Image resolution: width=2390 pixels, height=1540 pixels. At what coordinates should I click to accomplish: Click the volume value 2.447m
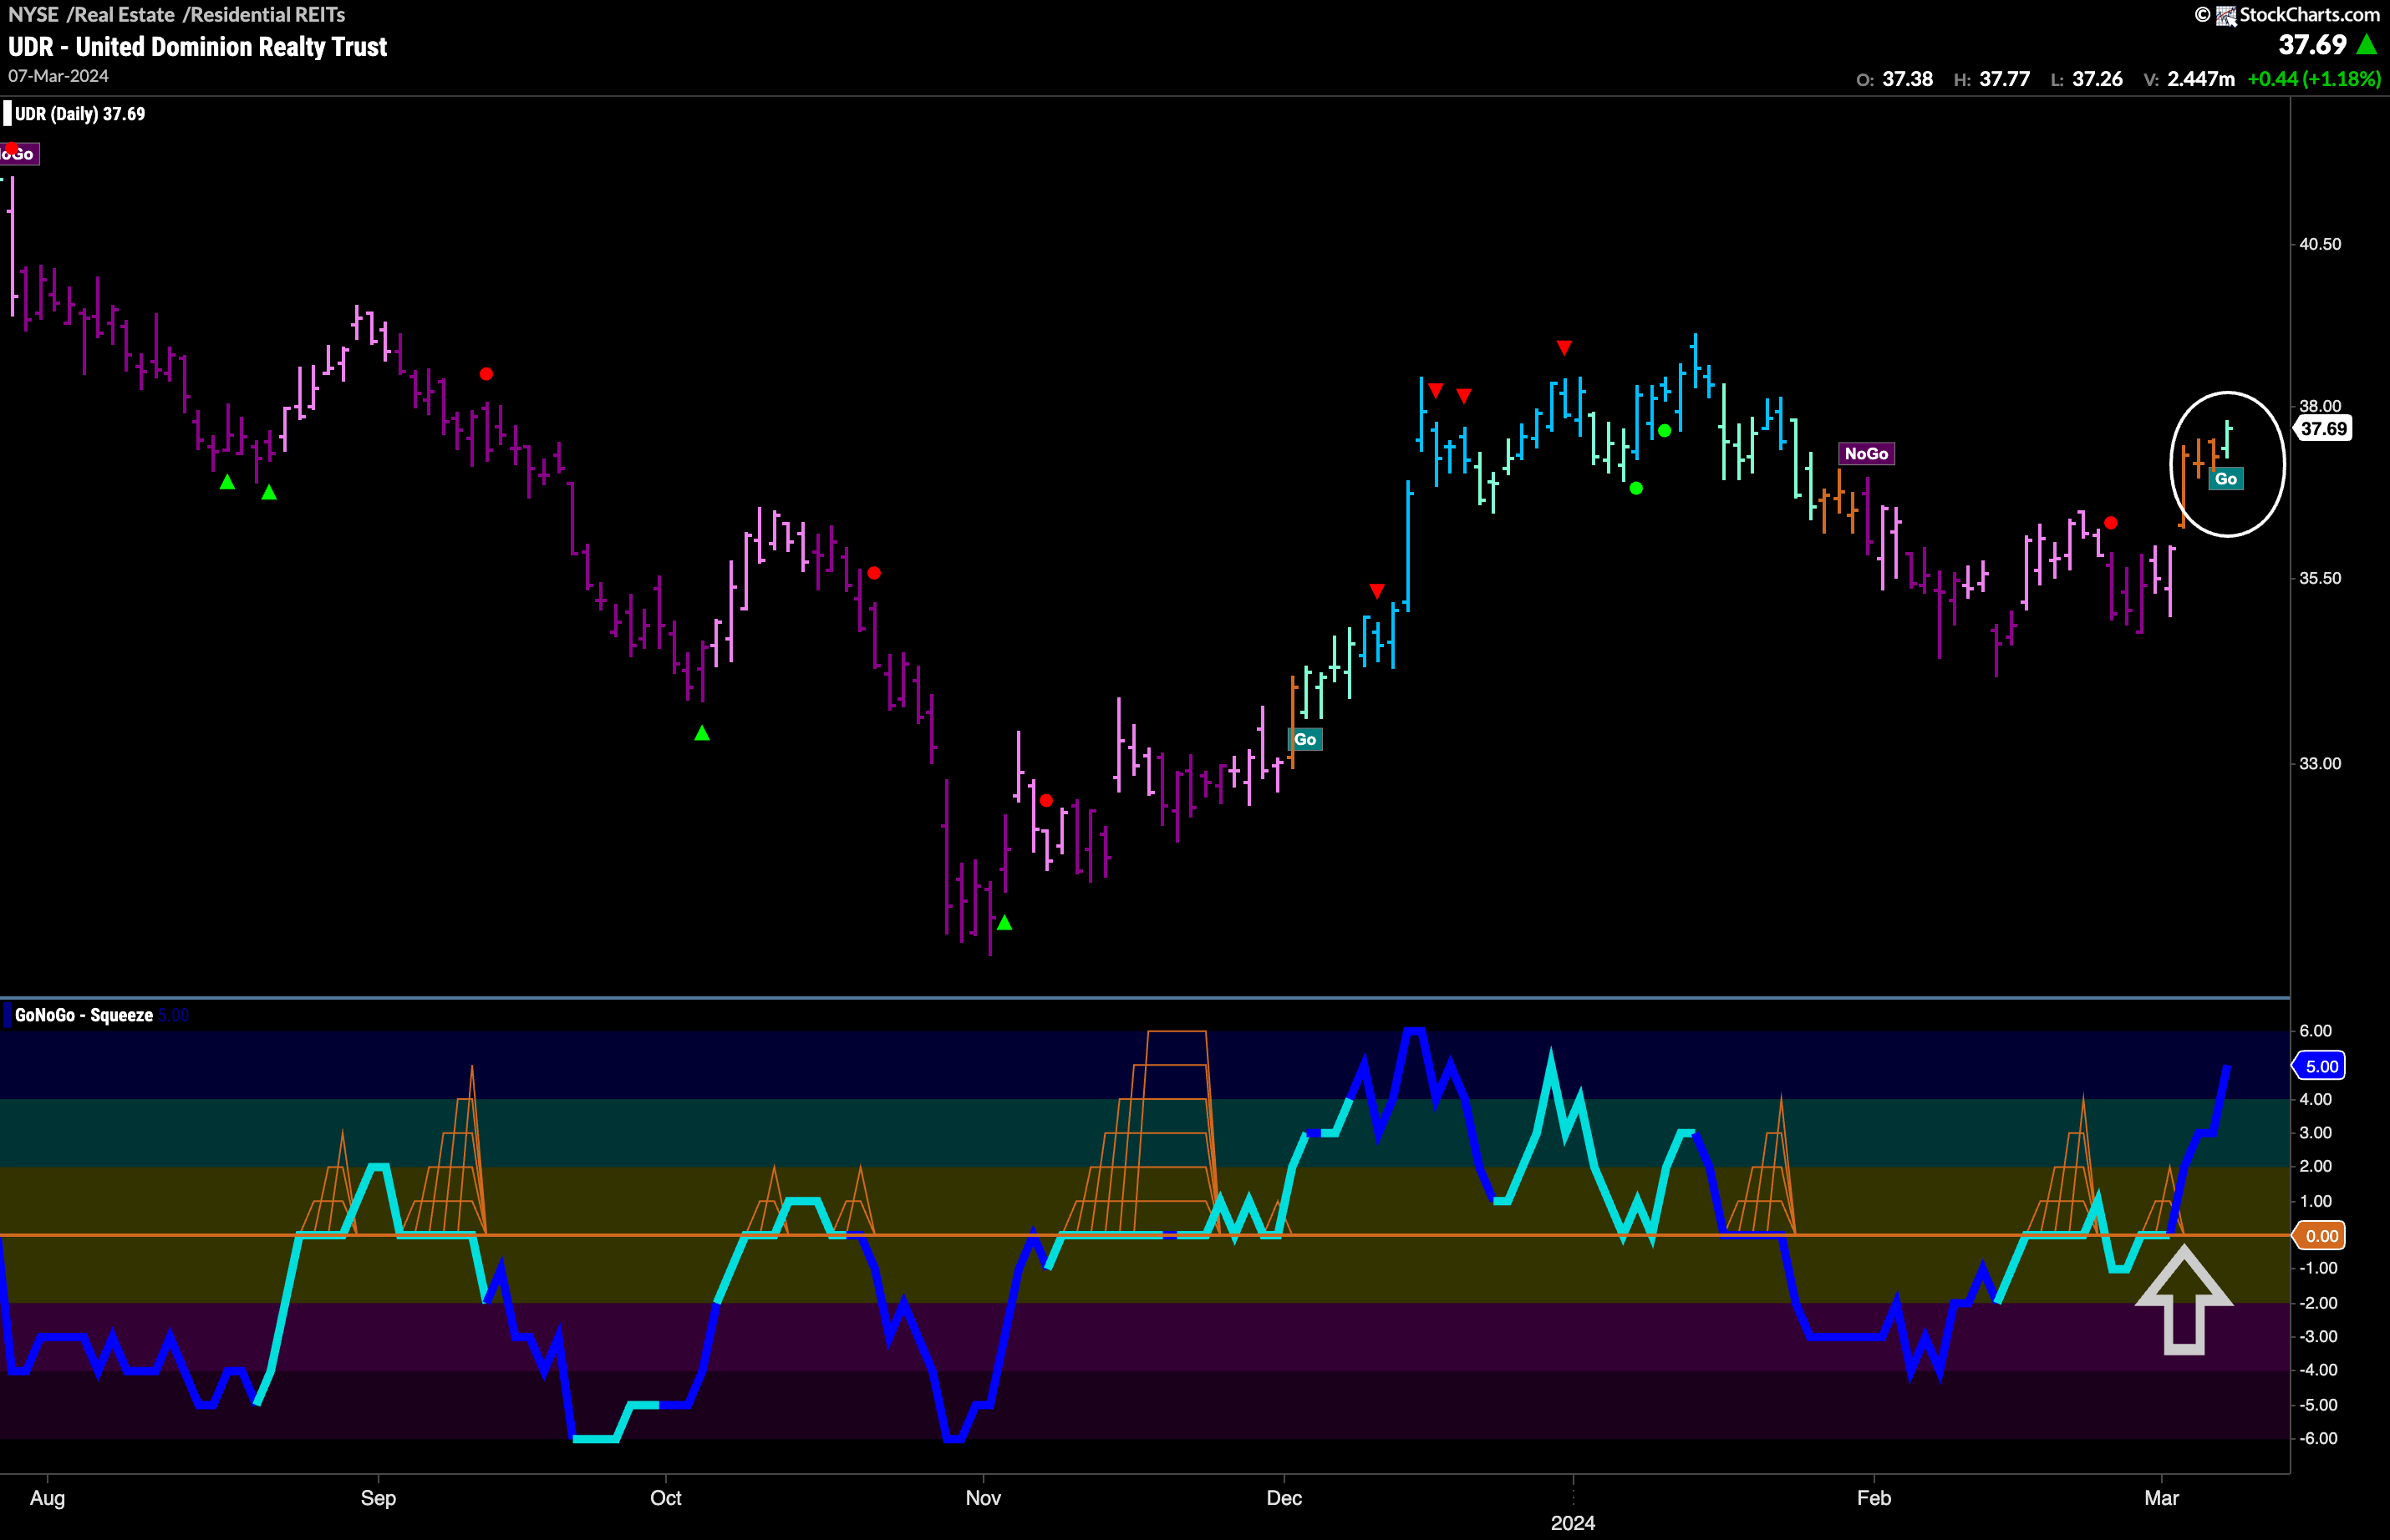click(2201, 79)
